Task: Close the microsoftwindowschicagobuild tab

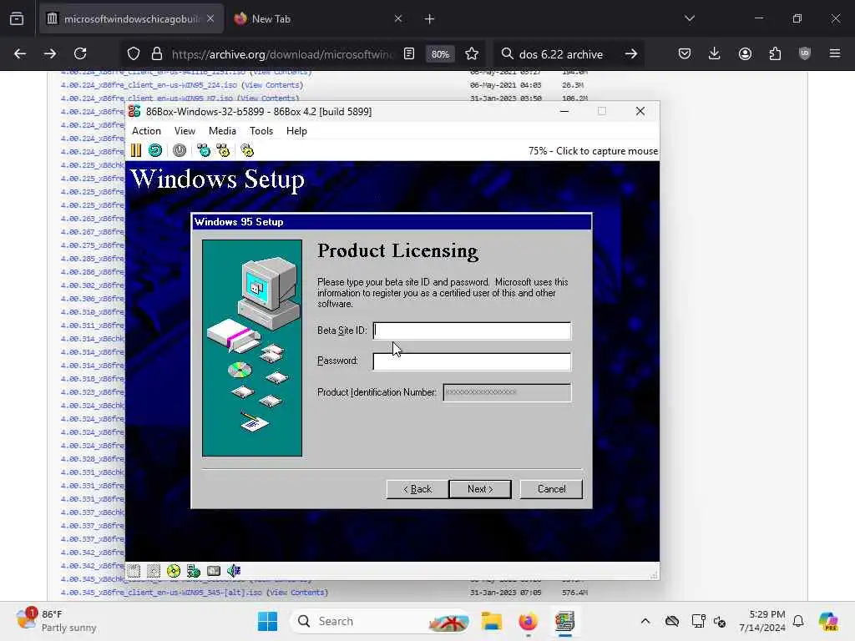Action: click(x=210, y=18)
